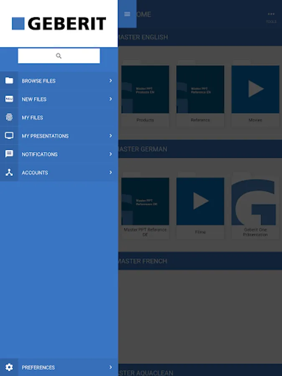Click the Preferences gear icon
Screen dimensions: 282x376
[x=9, y=367]
